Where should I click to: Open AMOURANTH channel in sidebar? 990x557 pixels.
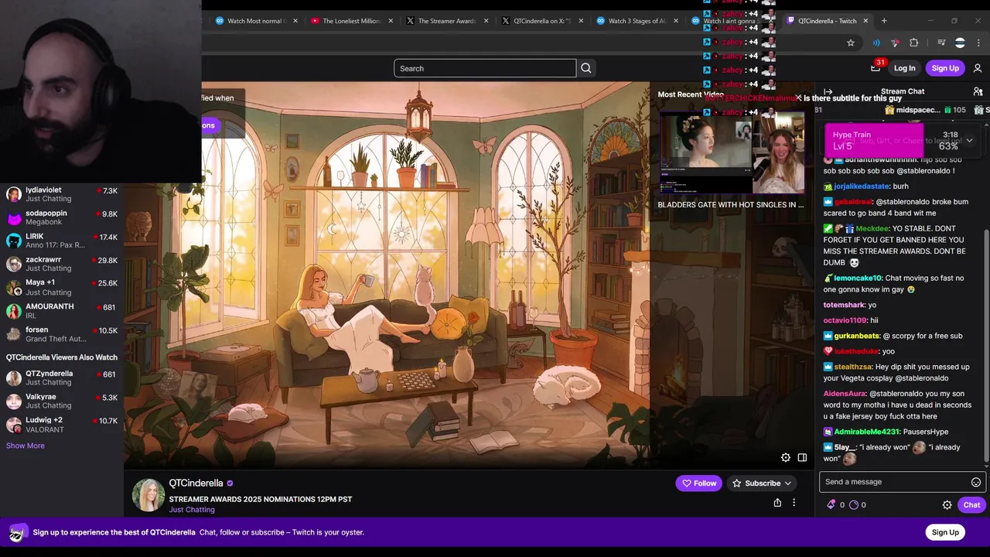pyautogui.click(x=62, y=311)
